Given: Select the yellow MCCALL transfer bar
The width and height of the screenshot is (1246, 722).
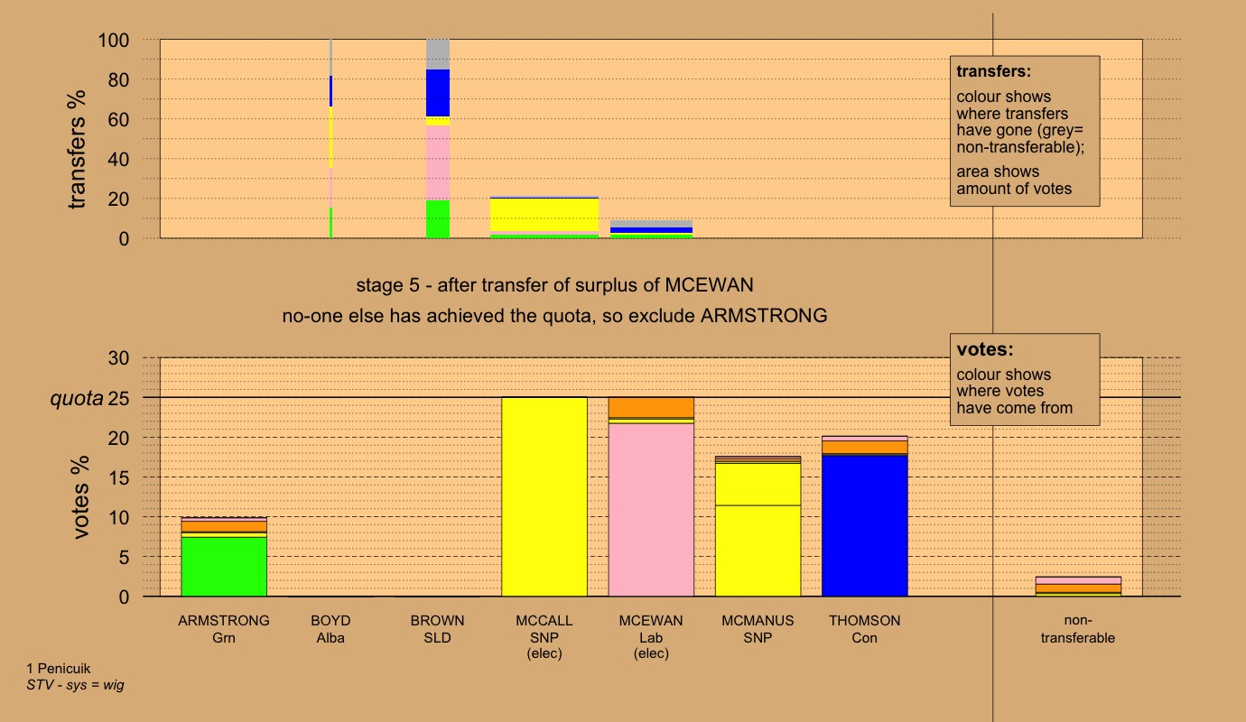Looking at the screenshot, I should pos(544,215).
